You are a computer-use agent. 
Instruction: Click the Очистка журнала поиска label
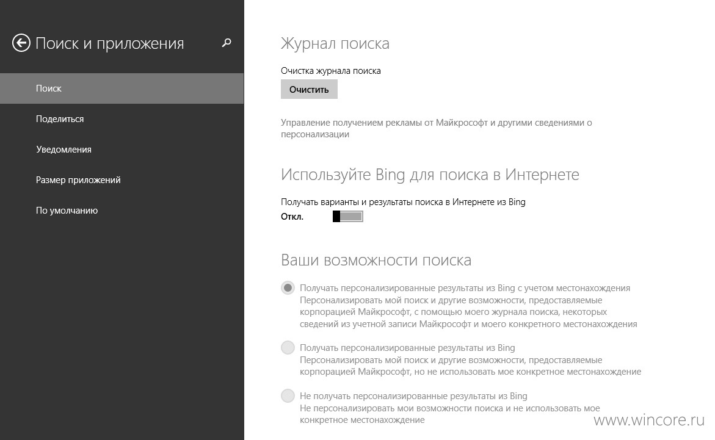[x=330, y=71]
